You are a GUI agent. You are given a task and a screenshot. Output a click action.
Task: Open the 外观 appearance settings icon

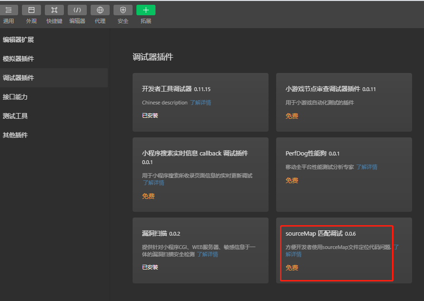point(31,10)
